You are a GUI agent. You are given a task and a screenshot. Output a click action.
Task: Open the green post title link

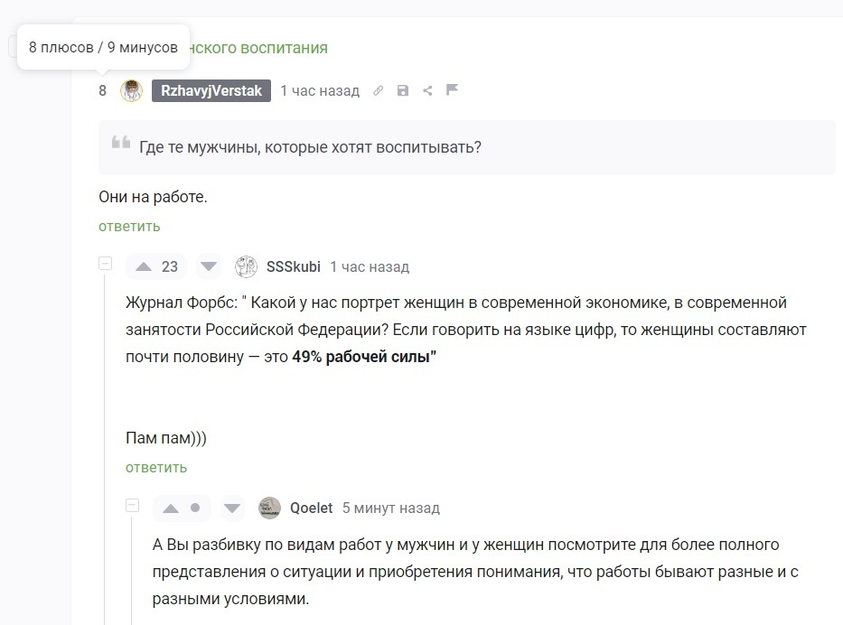(258, 48)
